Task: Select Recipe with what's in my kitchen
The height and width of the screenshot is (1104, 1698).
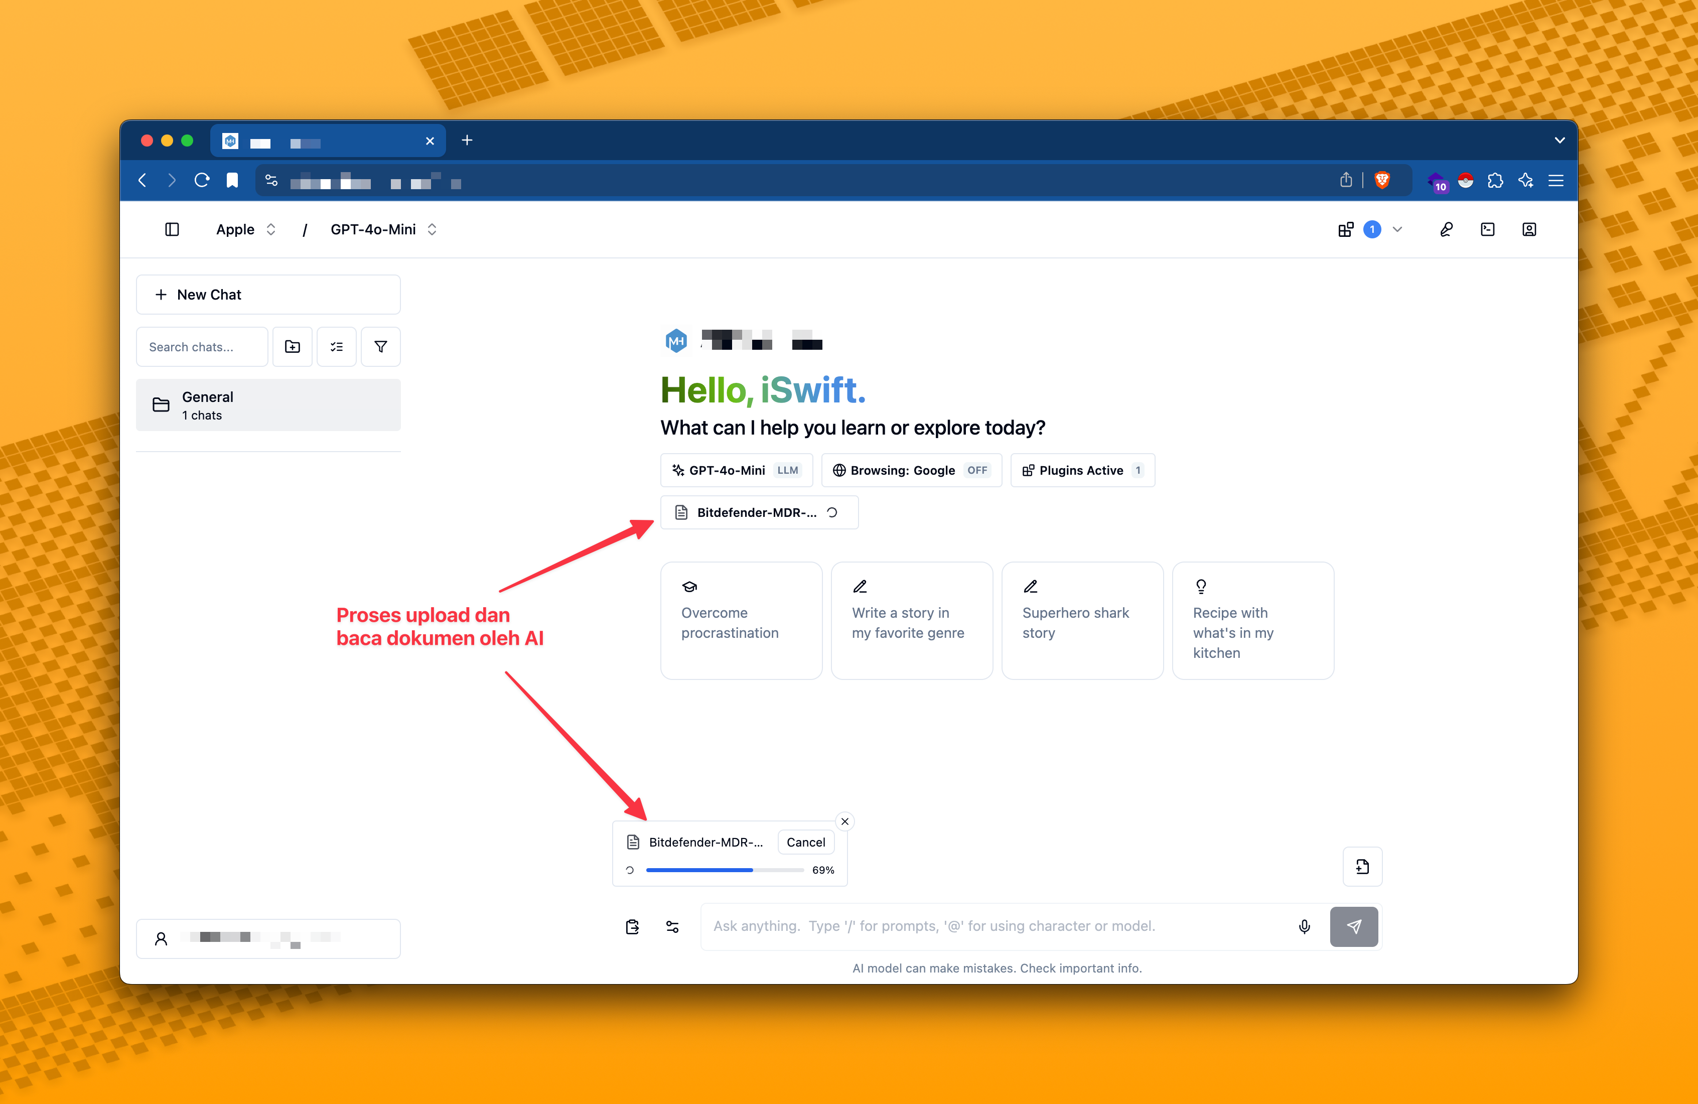Action: pos(1253,621)
